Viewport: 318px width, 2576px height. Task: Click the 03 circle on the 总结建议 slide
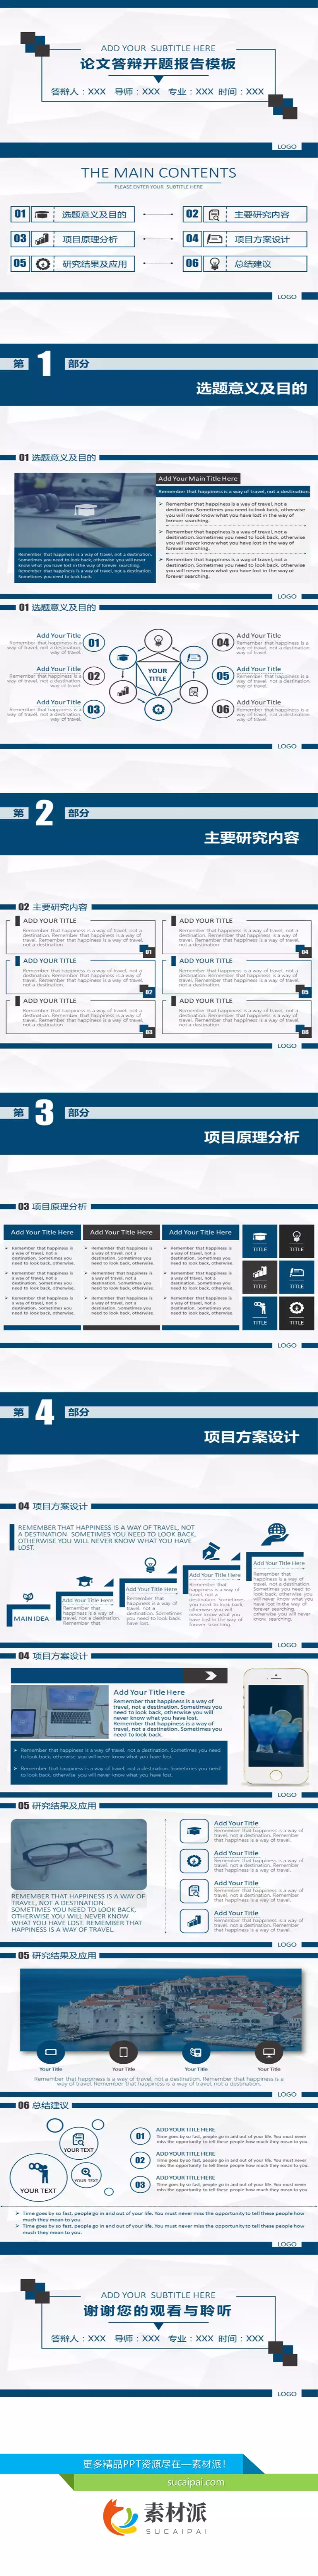[141, 2185]
